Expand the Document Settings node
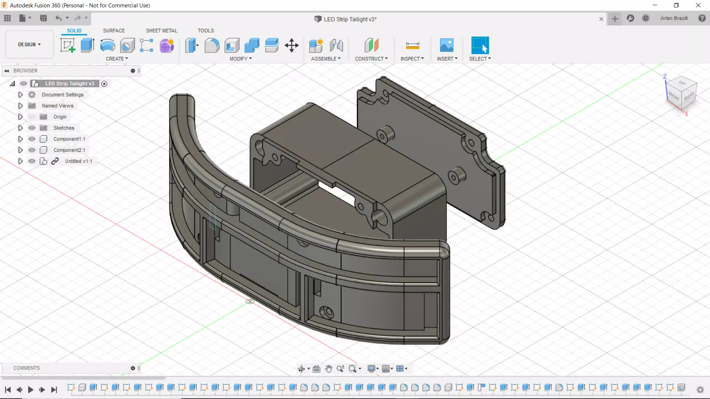Image resolution: width=710 pixels, height=399 pixels. click(x=20, y=95)
